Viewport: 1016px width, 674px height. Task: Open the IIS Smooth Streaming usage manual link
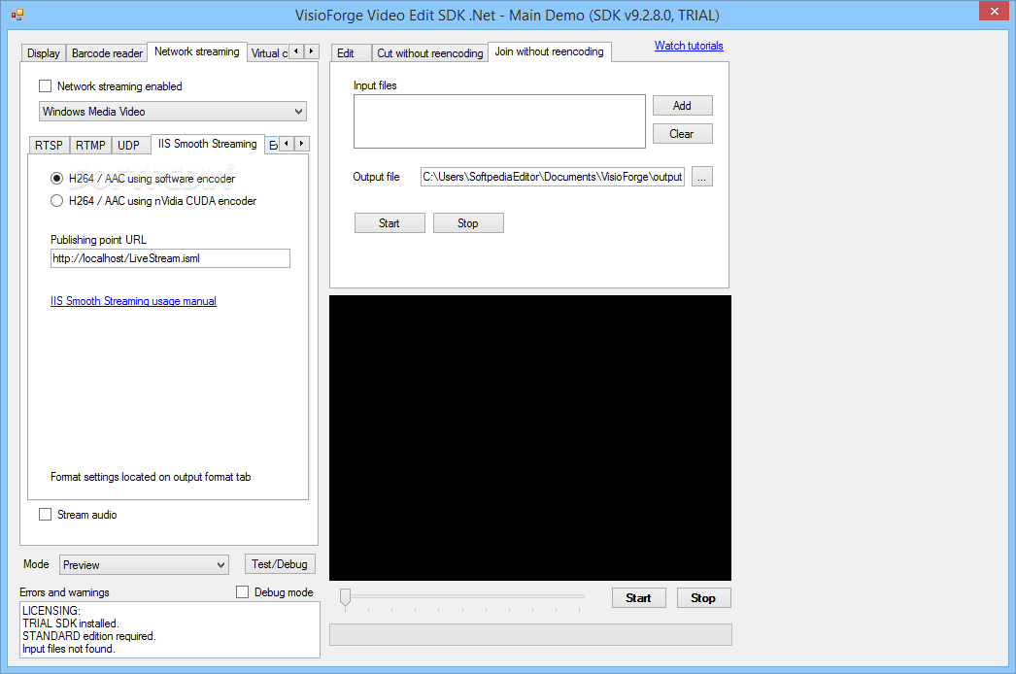pos(133,301)
